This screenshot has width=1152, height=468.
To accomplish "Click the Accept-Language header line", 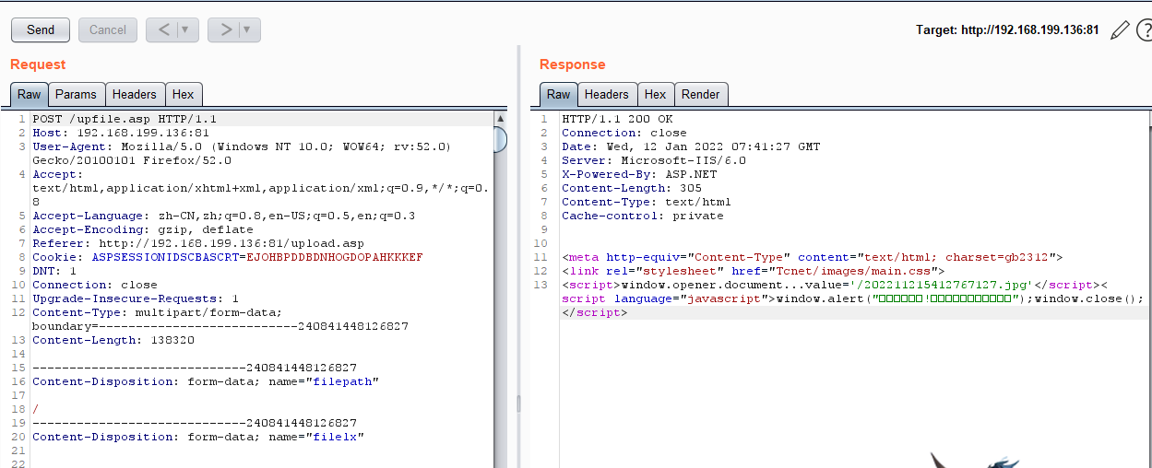I will coord(224,216).
